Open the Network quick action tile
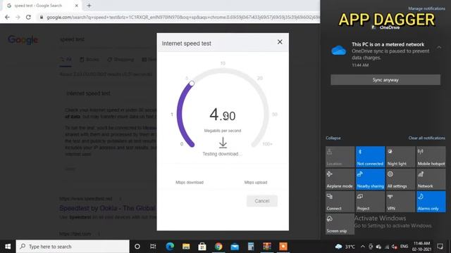 point(431,179)
